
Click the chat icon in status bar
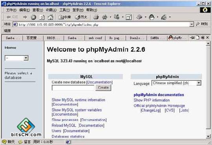8,142
